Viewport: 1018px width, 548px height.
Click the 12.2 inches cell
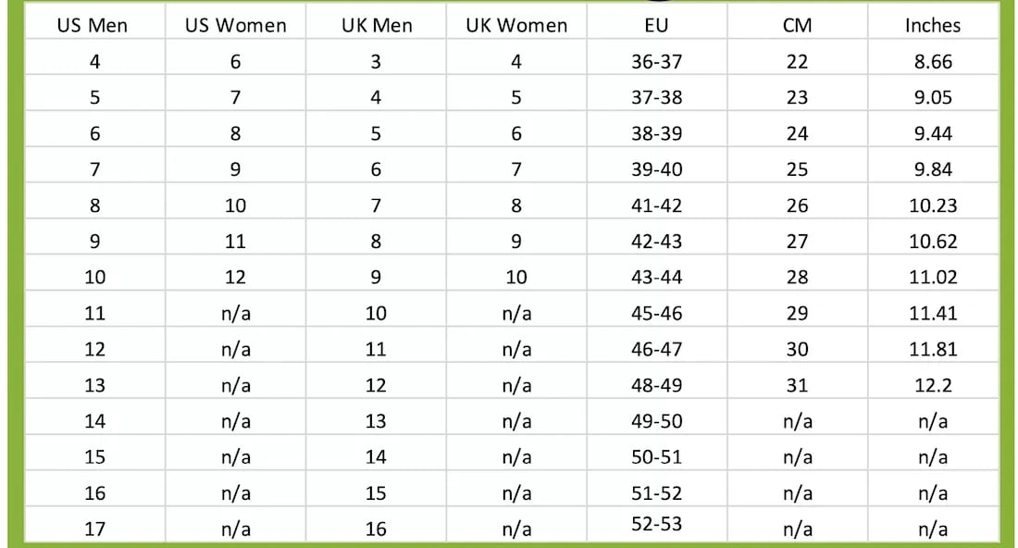(x=933, y=386)
